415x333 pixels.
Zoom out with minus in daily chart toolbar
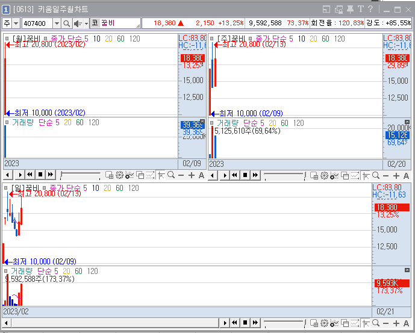point(386,323)
